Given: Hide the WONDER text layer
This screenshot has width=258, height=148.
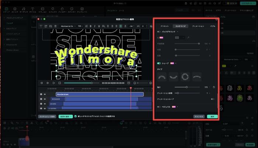Looking at the screenshot, I should (x=45, y=99).
